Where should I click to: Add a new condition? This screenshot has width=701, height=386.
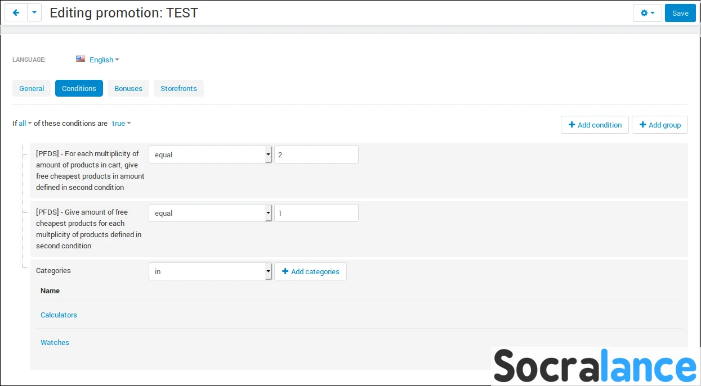coord(595,125)
